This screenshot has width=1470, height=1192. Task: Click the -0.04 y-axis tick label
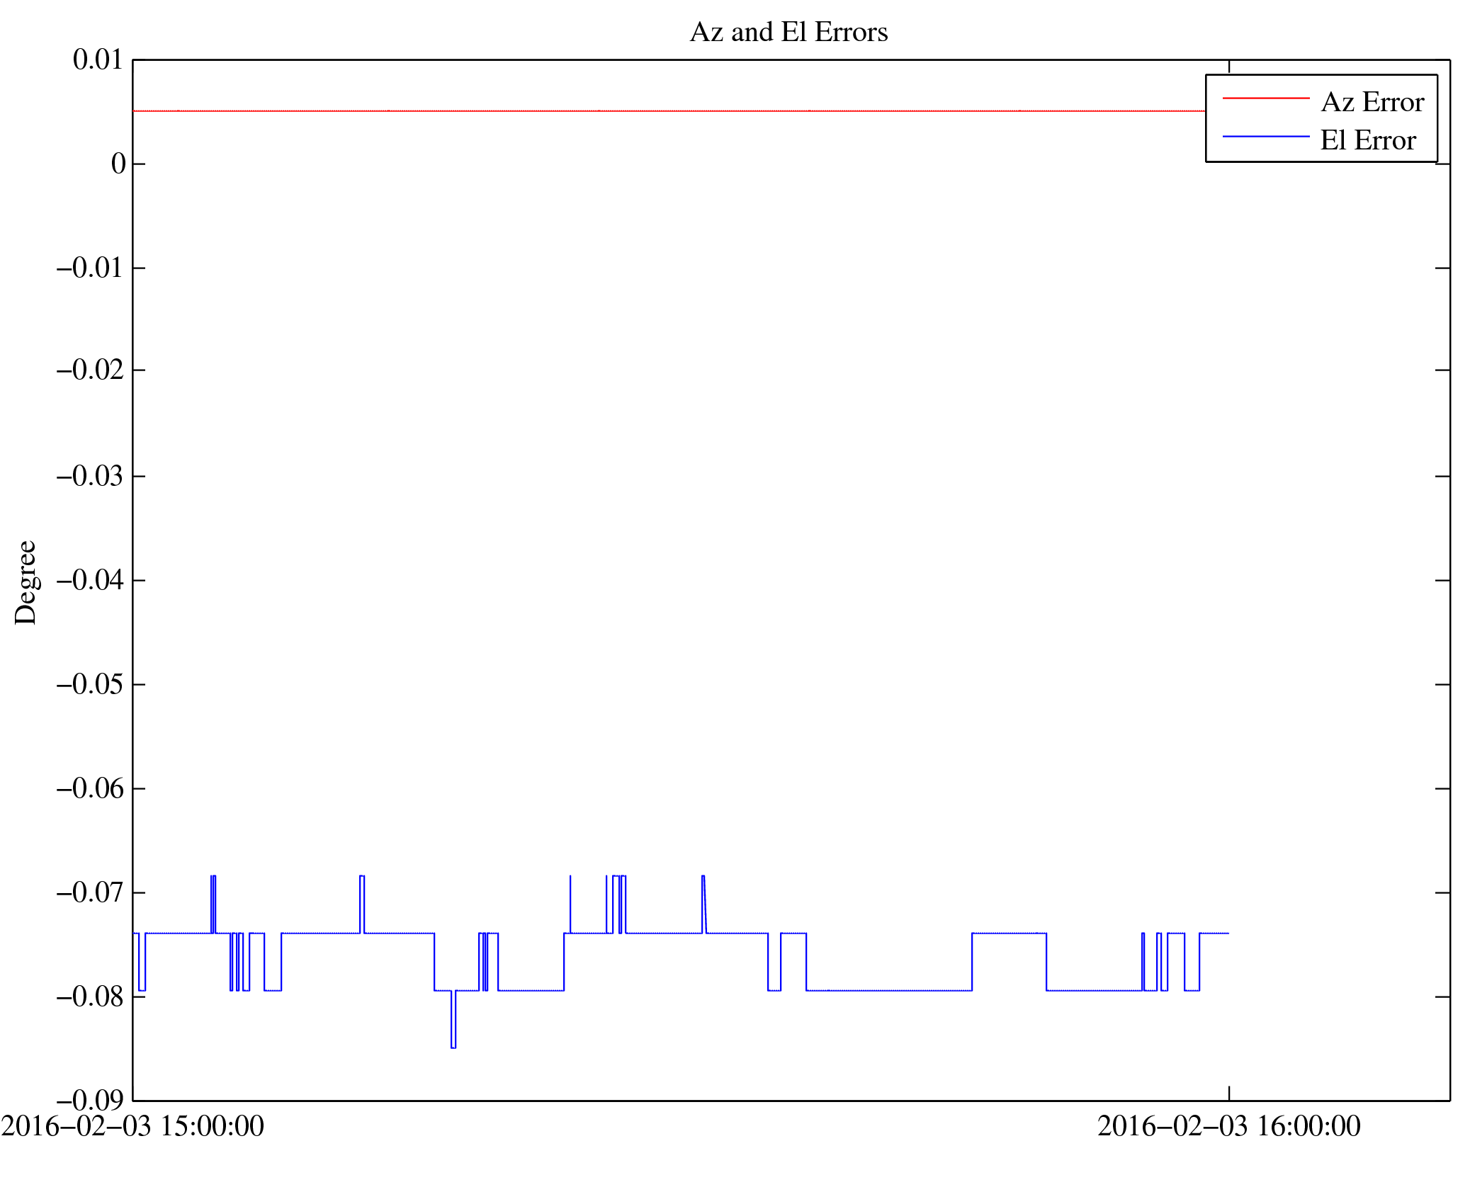(x=90, y=581)
